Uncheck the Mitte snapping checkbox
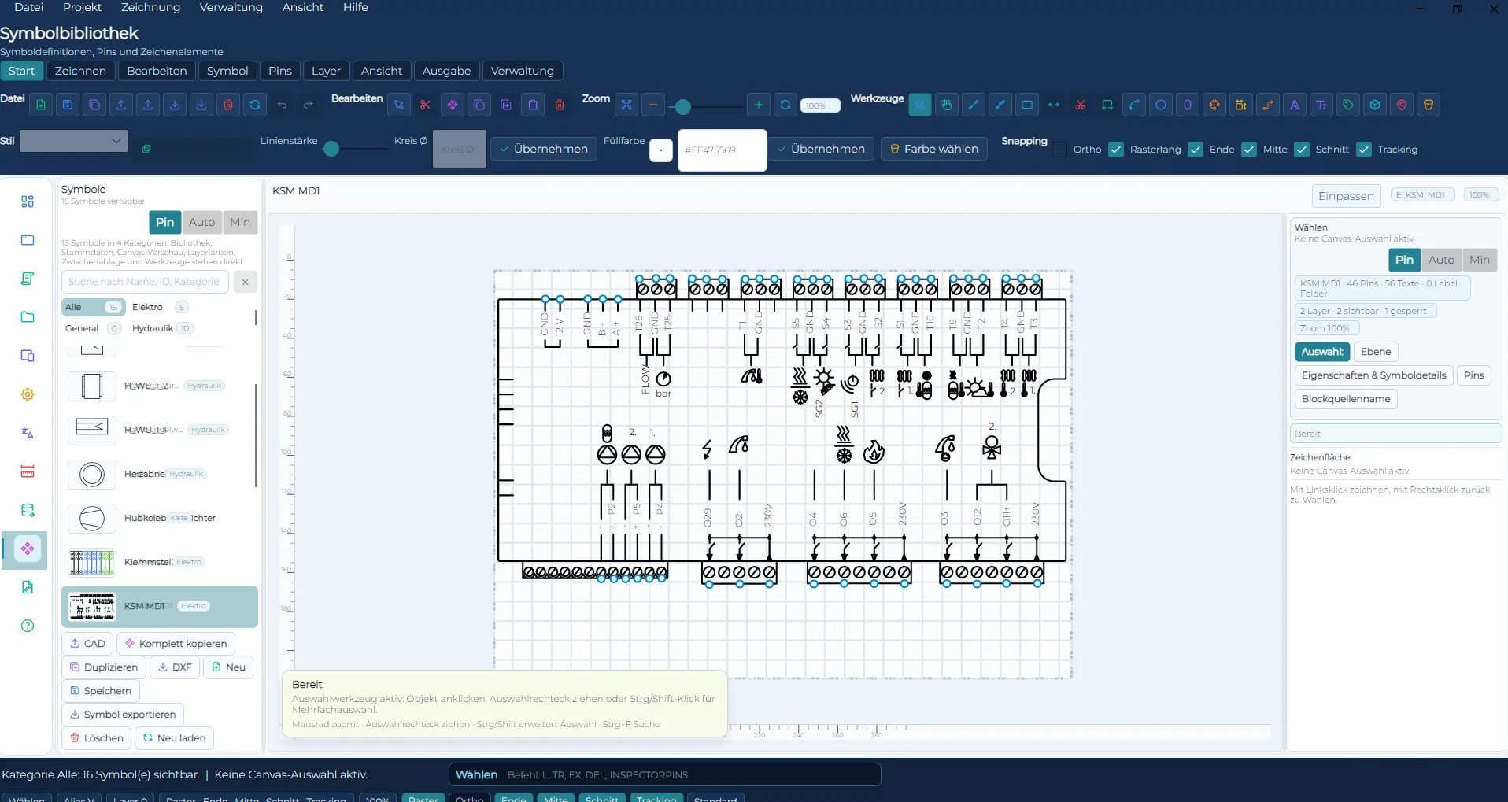 1249,150
